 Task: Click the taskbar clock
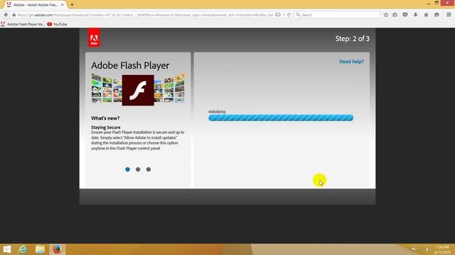pyautogui.click(x=442, y=250)
